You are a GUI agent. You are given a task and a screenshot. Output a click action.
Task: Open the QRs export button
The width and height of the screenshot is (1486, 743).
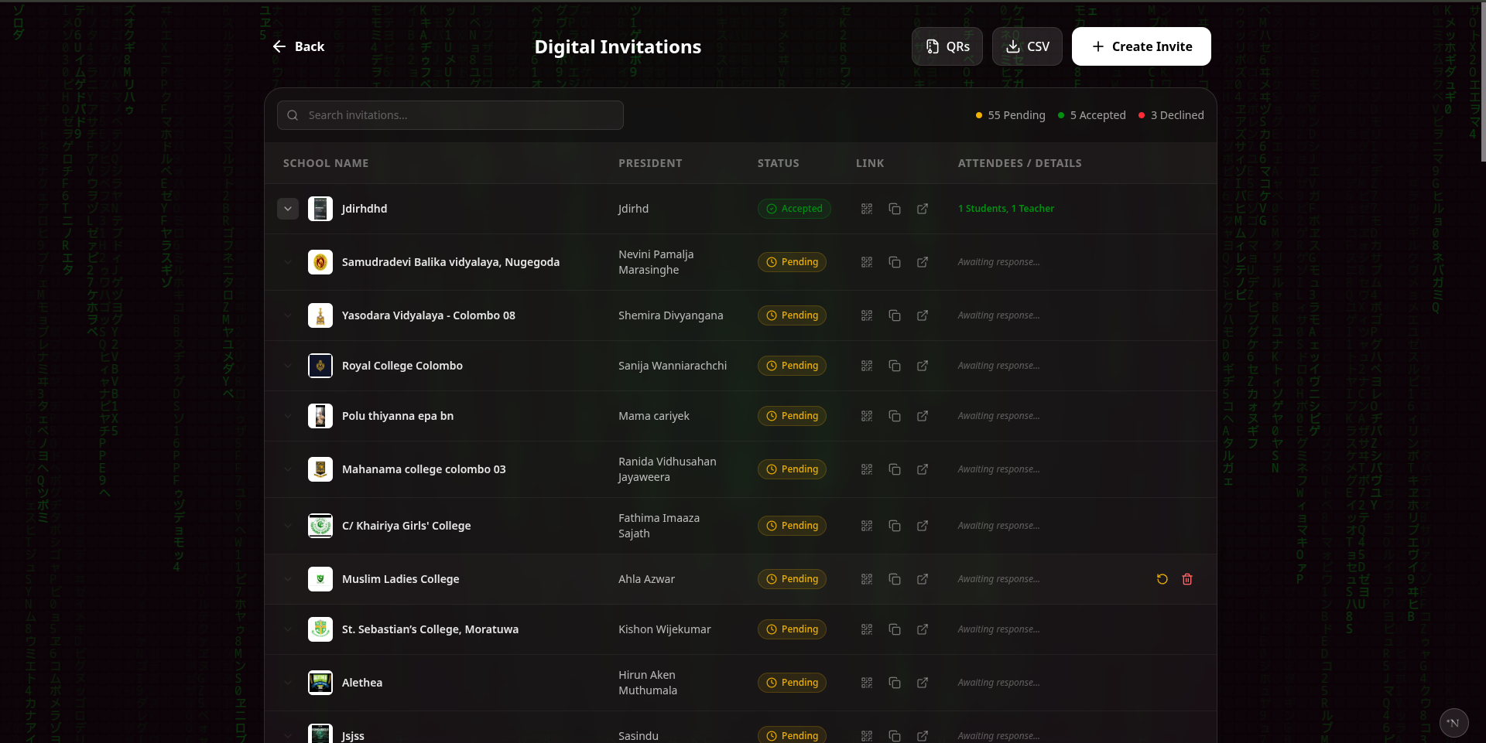[x=947, y=46]
